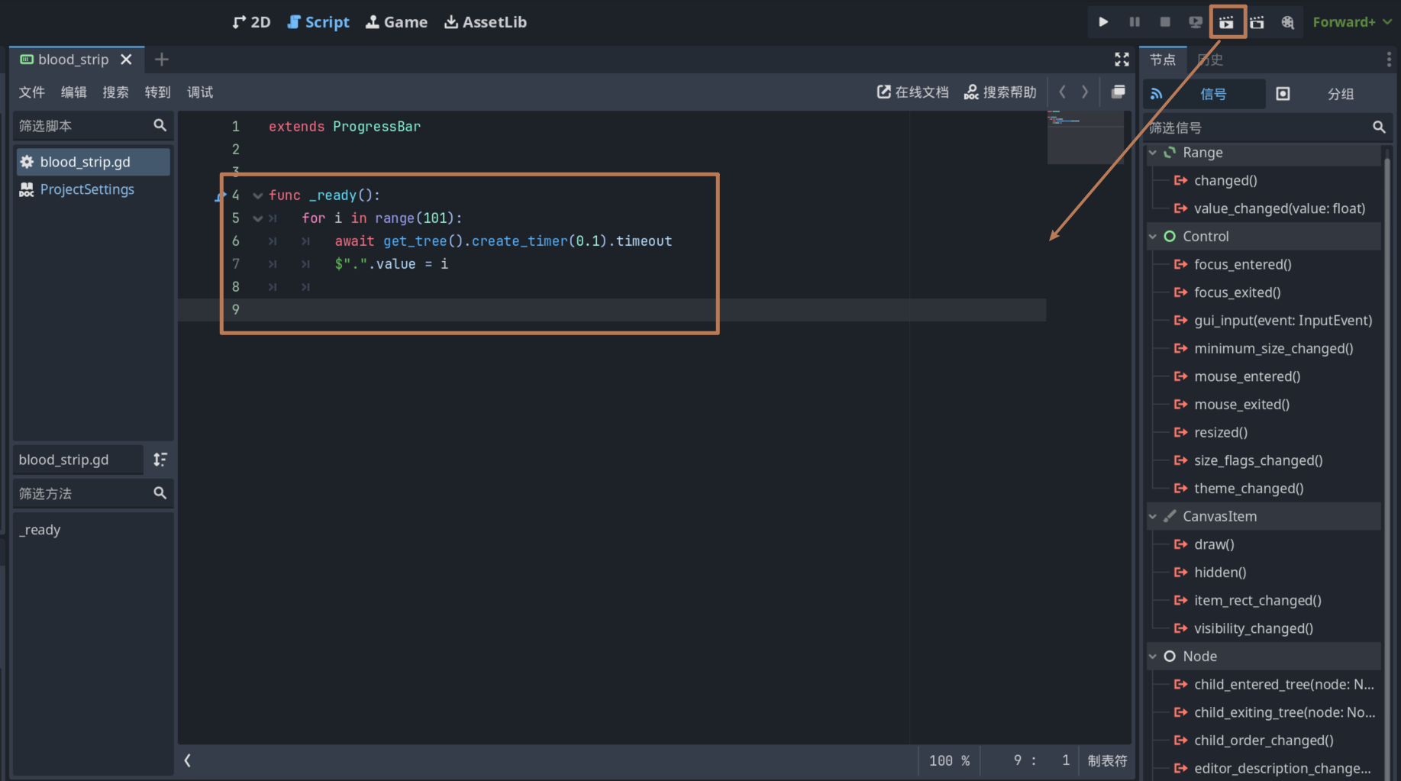The height and width of the screenshot is (781, 1401).
Task: Fold the for loop on line 5
Action: pos(257,218)
